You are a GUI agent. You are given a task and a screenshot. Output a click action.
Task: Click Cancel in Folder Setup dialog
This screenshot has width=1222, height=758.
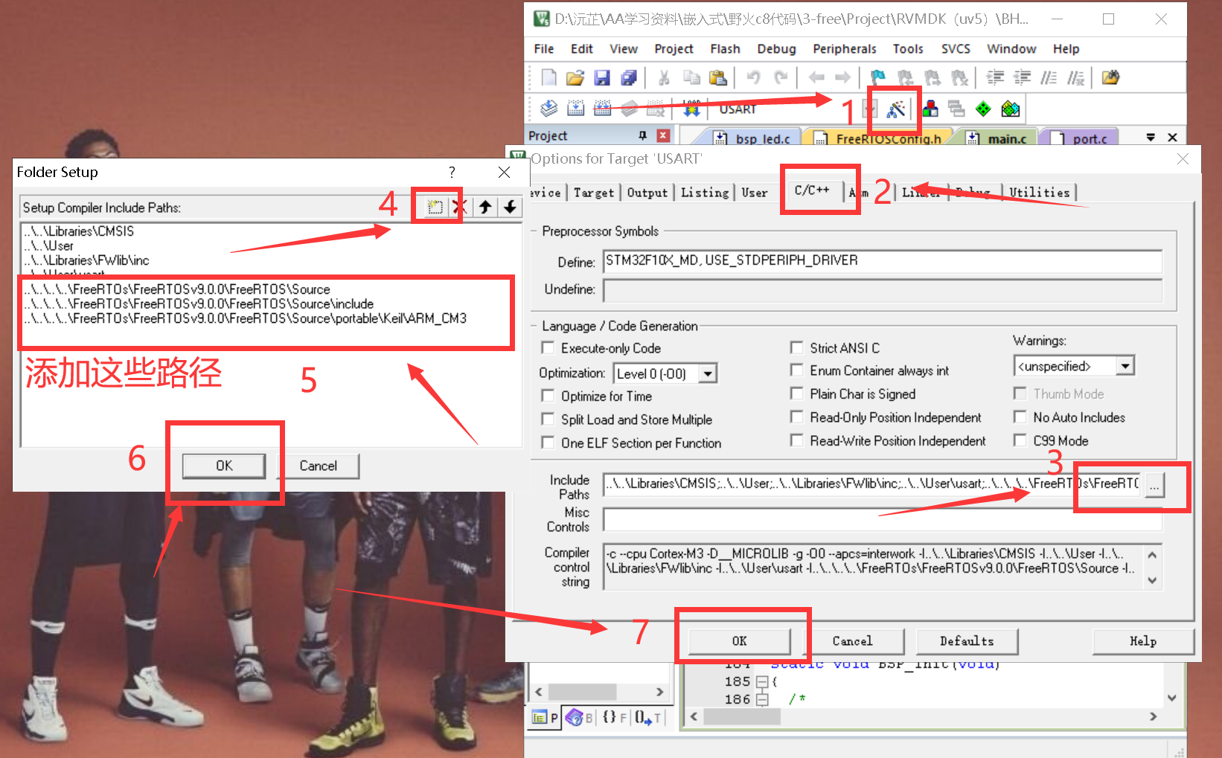319,466
